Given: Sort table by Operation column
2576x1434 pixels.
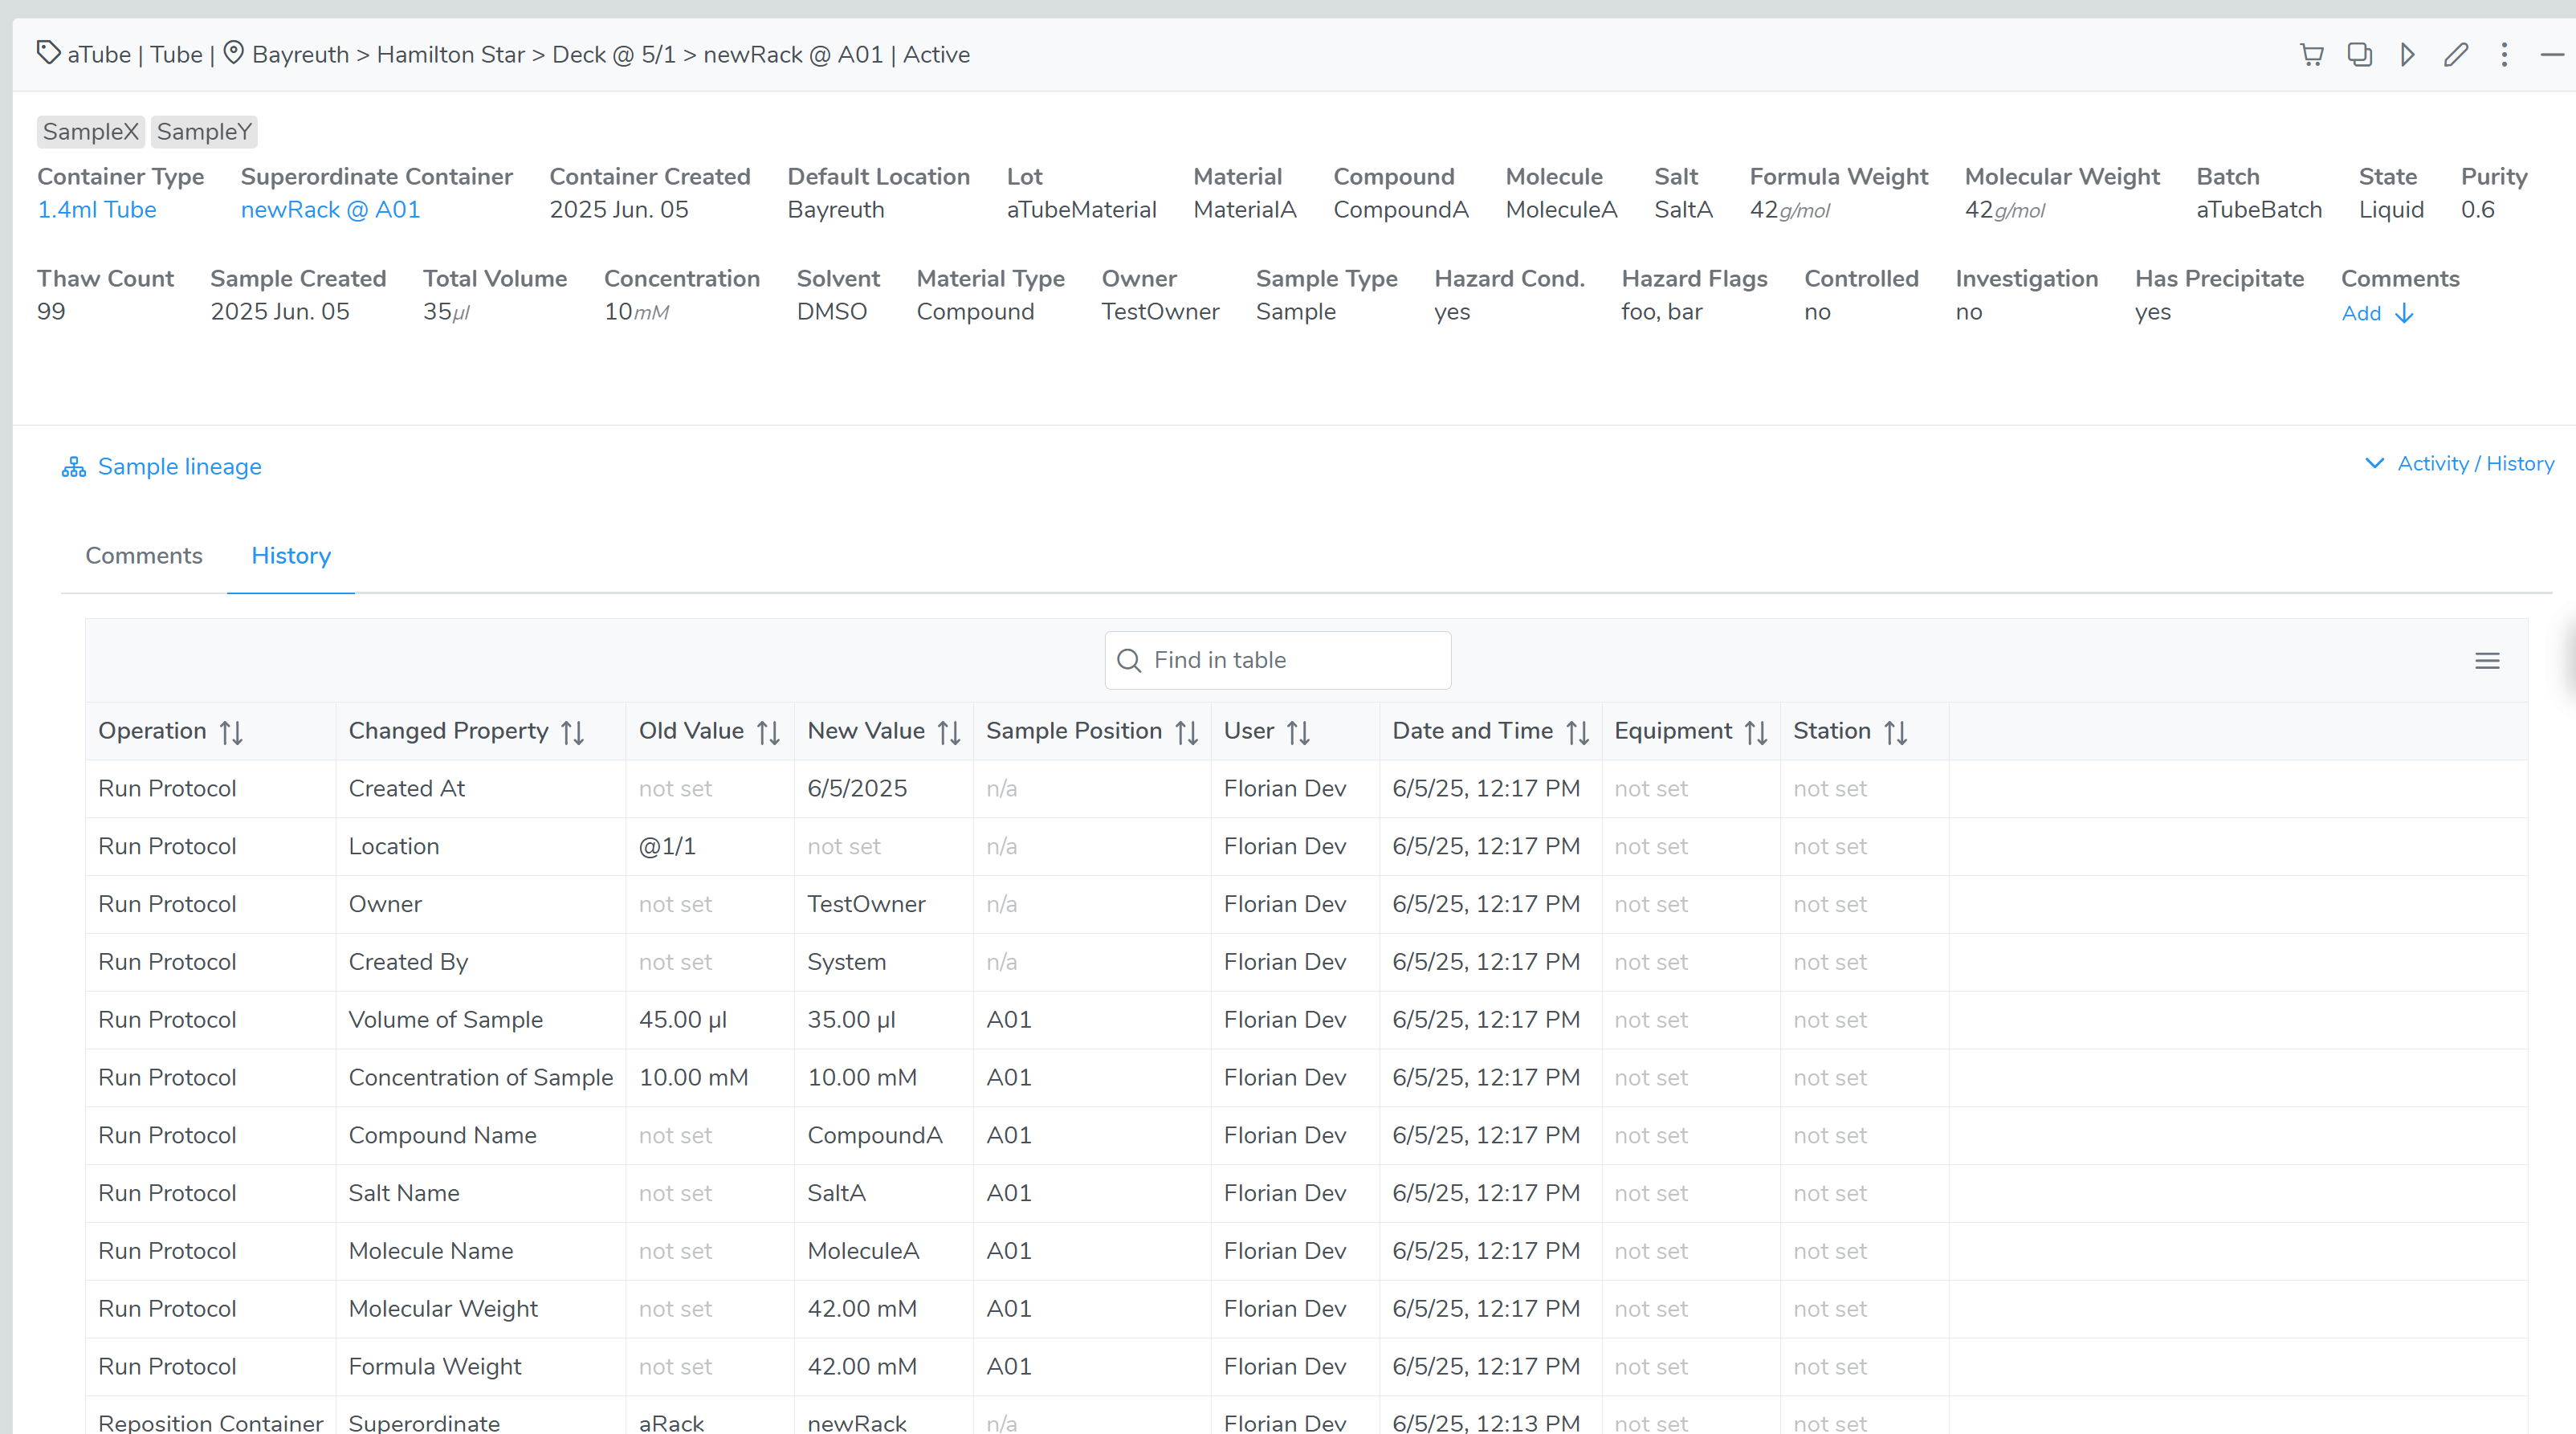Looking at the screenshot, I should pos(231,732).
